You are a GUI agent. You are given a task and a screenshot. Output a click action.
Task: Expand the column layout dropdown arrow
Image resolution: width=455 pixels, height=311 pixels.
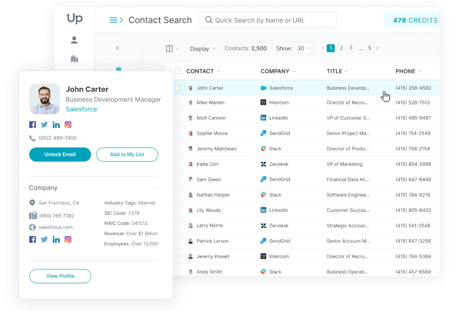[177, 49]
